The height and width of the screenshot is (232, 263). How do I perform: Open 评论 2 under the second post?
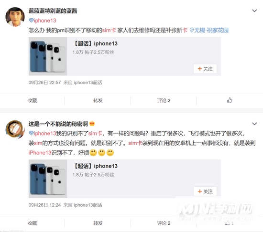[x=164, y=223]
